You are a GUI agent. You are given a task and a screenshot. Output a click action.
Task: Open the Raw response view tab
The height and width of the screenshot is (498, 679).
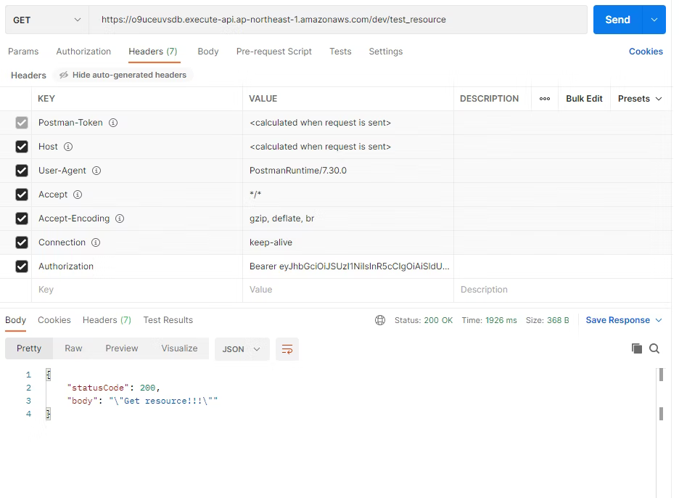(x=73, y=348)
